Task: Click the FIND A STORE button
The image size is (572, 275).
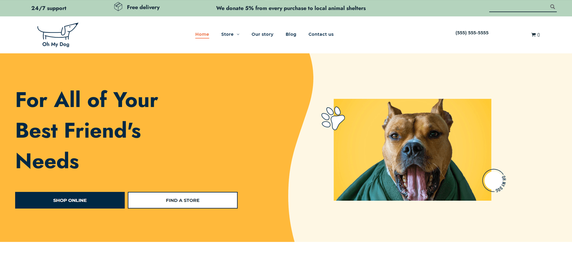Action: [x=183, y=200]
